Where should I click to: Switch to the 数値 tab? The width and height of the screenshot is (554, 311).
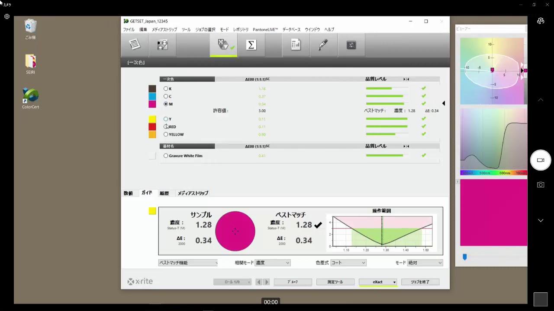[x=128, y=193]
